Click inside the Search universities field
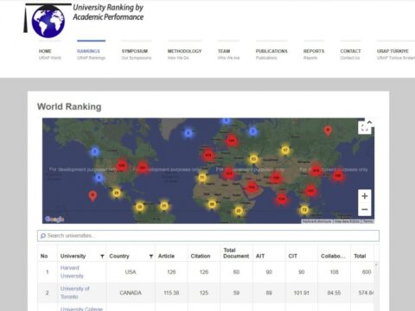 click(x=208, y=236)
